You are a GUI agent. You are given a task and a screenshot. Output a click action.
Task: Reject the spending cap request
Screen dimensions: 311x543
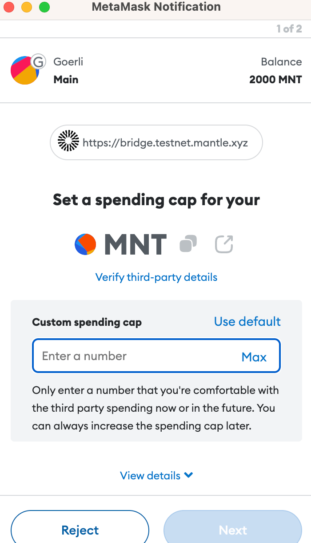[80, 530]
